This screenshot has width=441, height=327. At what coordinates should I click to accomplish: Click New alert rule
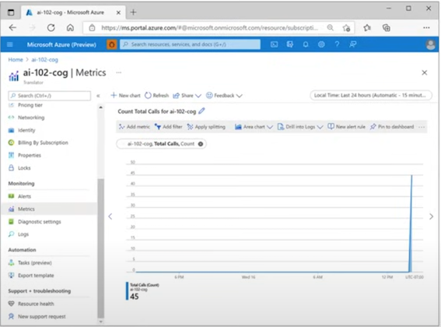[x=347, y=127]
